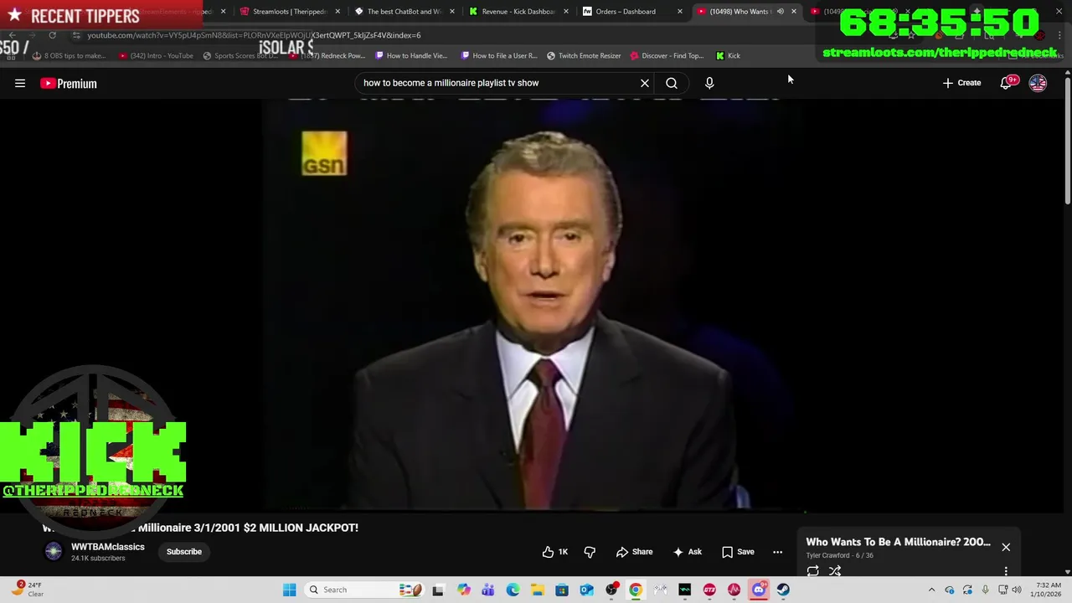Open the account avatar menu
Screen dimensions: 1072x603
1038,83
